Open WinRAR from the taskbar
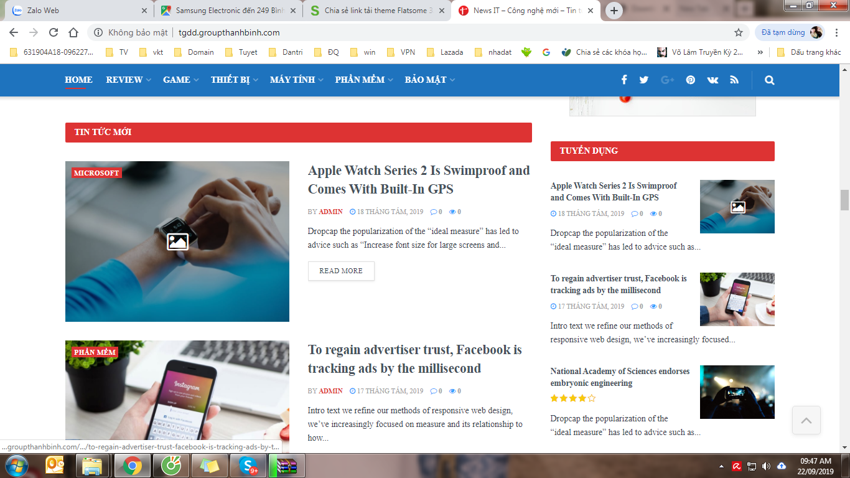Image resolution: width=850 pixels, height=478 pixels. [x=286, y=466]
